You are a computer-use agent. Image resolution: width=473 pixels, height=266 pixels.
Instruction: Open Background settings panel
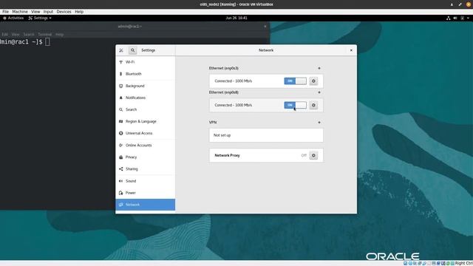tap(145, 86)
